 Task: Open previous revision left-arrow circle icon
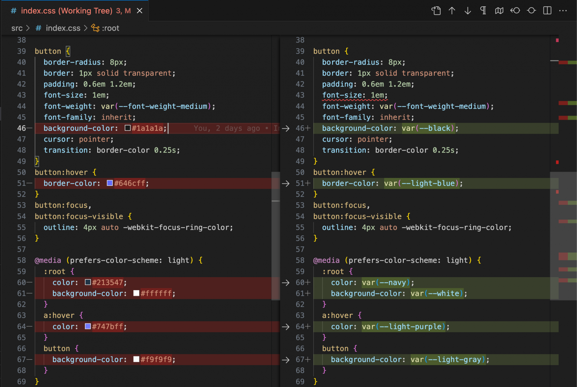515,11
